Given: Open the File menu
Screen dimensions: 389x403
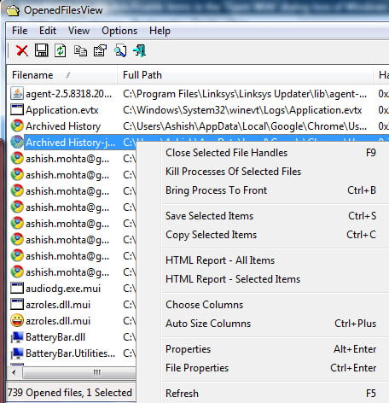Looking at the screenshot, I should coord(20,31).
